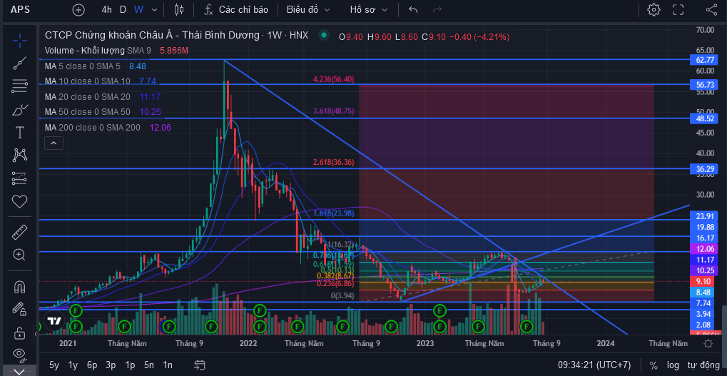Open the fx indicators icon
Screen dimensions: 727x376
click(208, 10)
